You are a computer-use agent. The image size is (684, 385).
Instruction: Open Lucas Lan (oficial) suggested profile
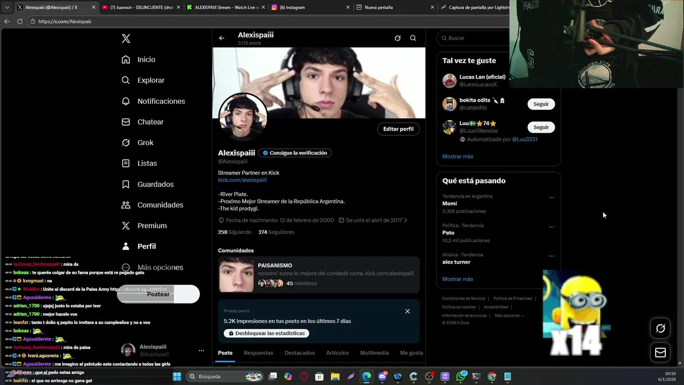pos(483,77)
